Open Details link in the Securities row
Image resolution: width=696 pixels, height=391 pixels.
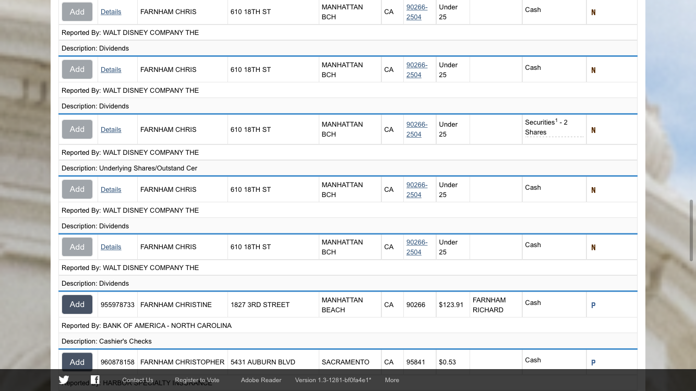pos(111,129)
